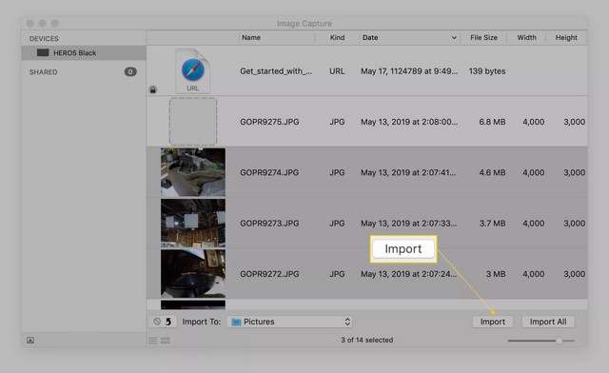Click the Import button
The height and width of the screenshot is (373, 609).
[x=493, y=322]
